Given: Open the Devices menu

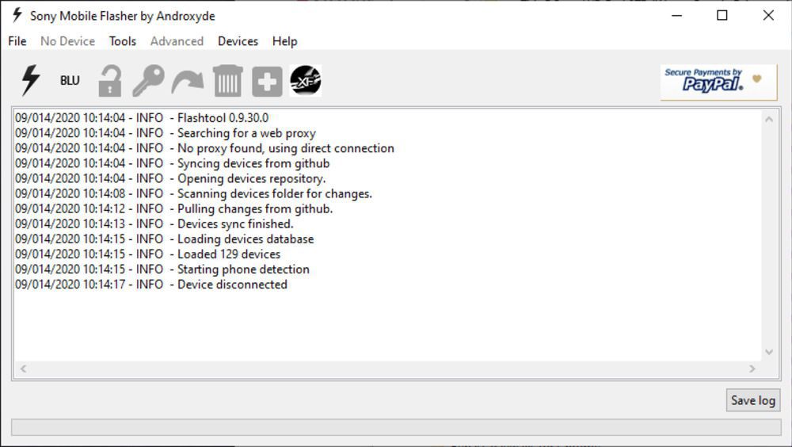Looking at the screenshot, I should point(238,41).
